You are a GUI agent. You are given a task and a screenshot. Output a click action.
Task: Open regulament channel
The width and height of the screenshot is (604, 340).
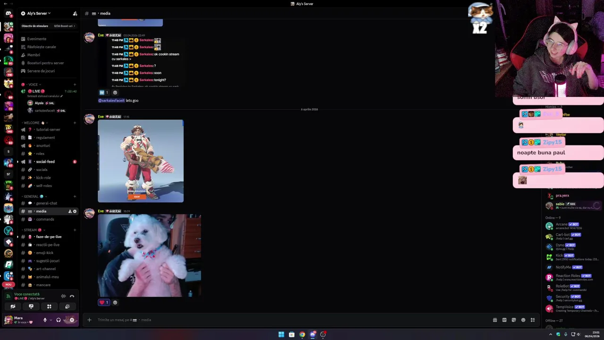point(46,137)
